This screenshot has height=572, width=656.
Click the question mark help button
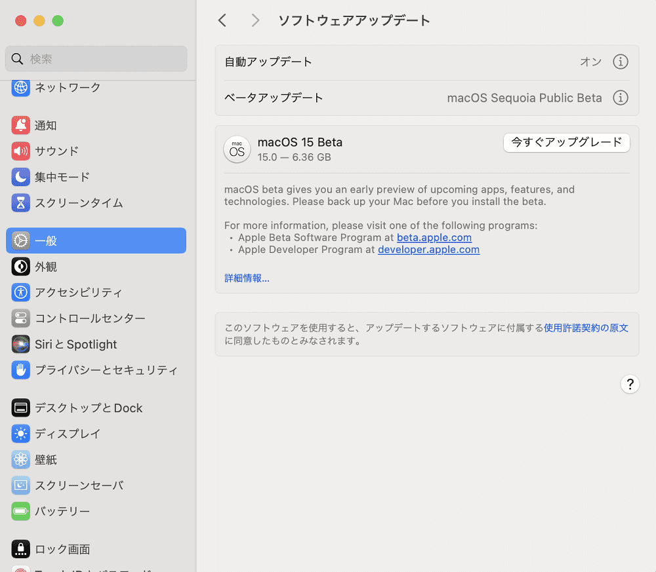[630, 384]
